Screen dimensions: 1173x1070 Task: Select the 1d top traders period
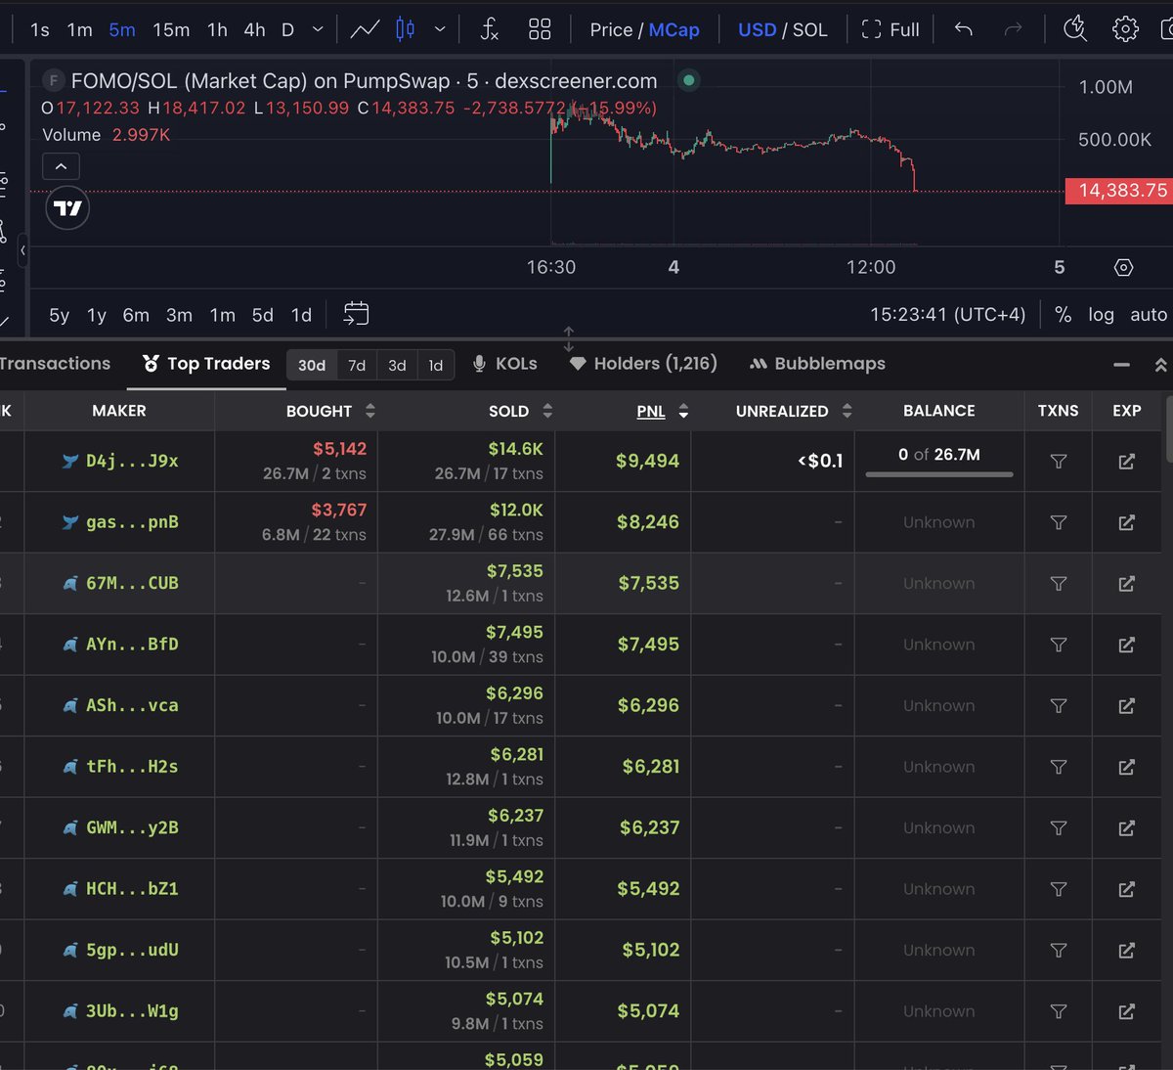tap(436, 365)
